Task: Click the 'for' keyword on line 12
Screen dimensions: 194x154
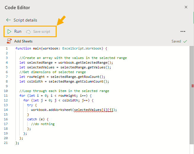Action: (x=26, y=100)
